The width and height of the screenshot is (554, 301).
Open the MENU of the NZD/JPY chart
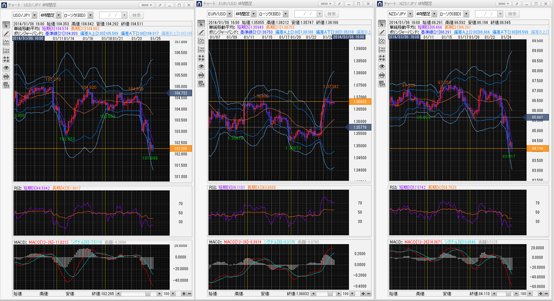click(x=504, y=4)
